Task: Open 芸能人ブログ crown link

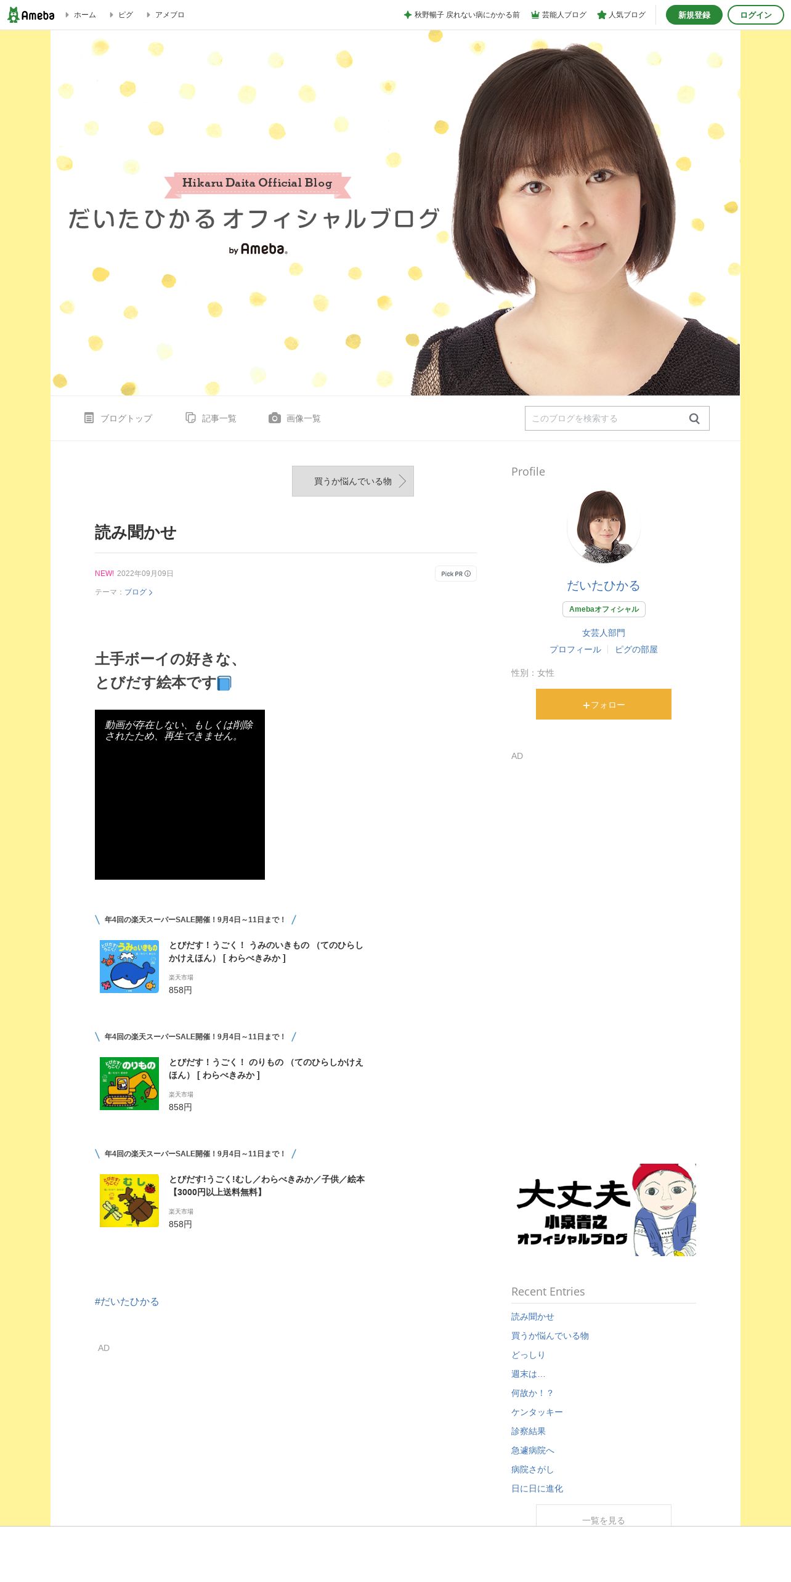Action: 559,15
